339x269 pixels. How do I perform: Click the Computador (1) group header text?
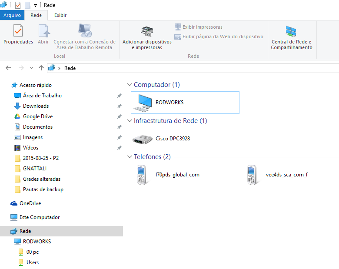point(157,85)
